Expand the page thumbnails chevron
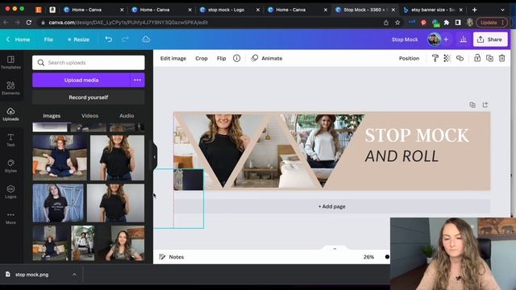The height and width of the screenshot is (290, 516). click(335, 248)
